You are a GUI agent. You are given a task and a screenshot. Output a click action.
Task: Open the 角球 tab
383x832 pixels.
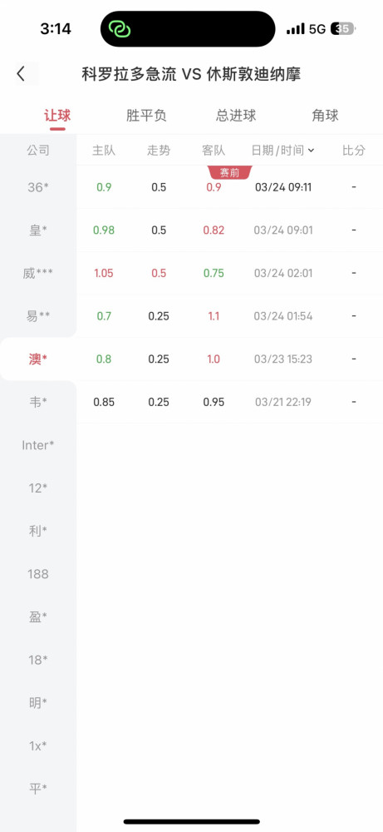325,116
